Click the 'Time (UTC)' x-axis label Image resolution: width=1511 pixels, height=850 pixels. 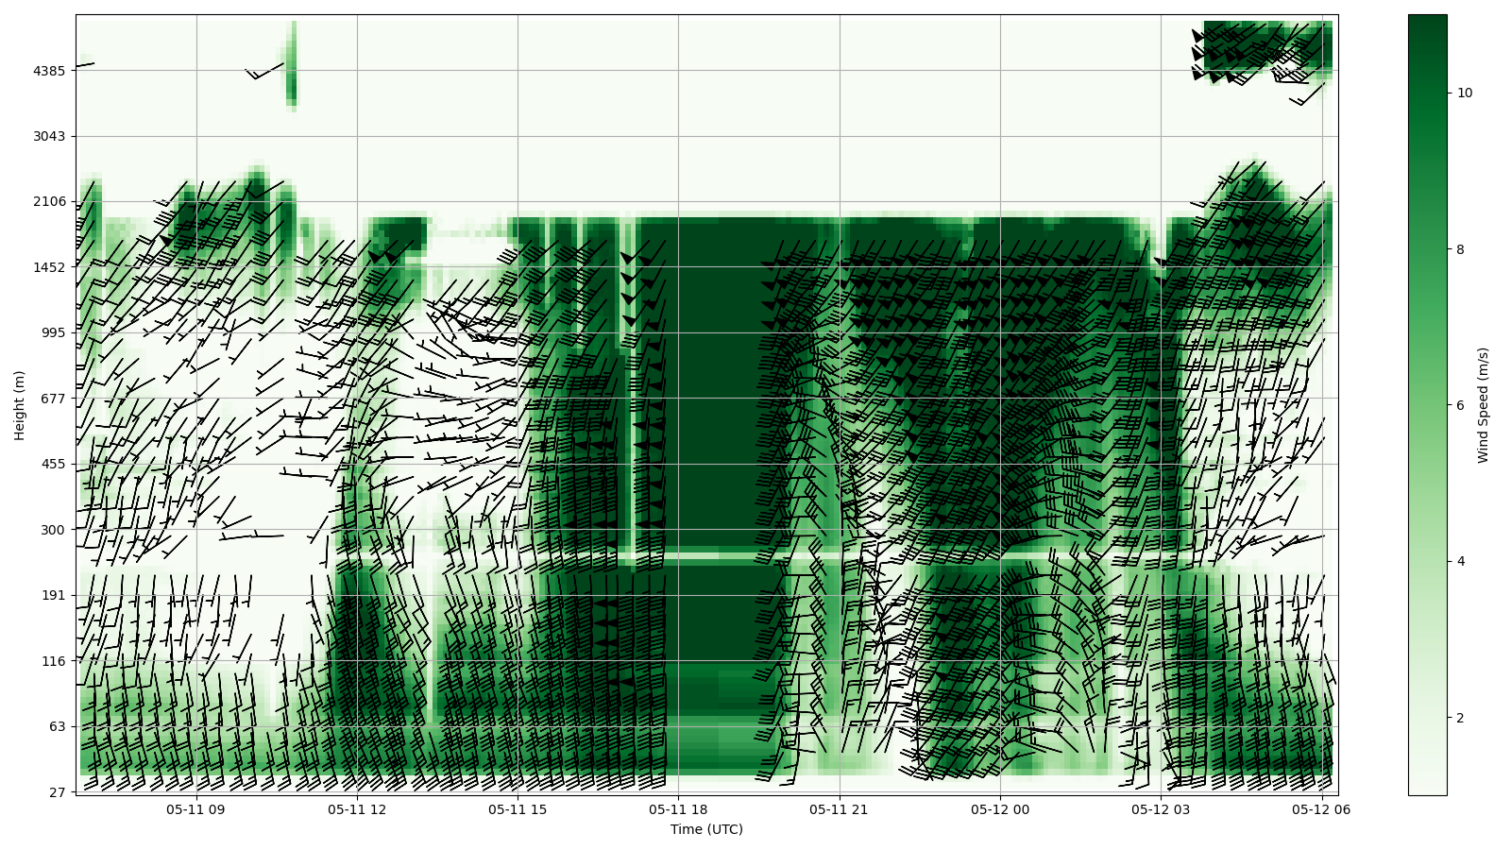706,830
